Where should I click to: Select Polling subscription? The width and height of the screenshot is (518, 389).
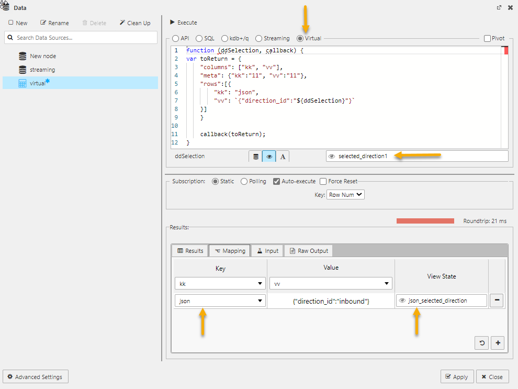(x=244, y=182)
